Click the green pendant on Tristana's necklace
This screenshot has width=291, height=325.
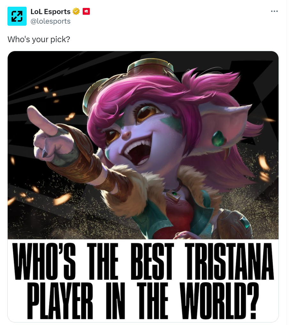[174, 195]
